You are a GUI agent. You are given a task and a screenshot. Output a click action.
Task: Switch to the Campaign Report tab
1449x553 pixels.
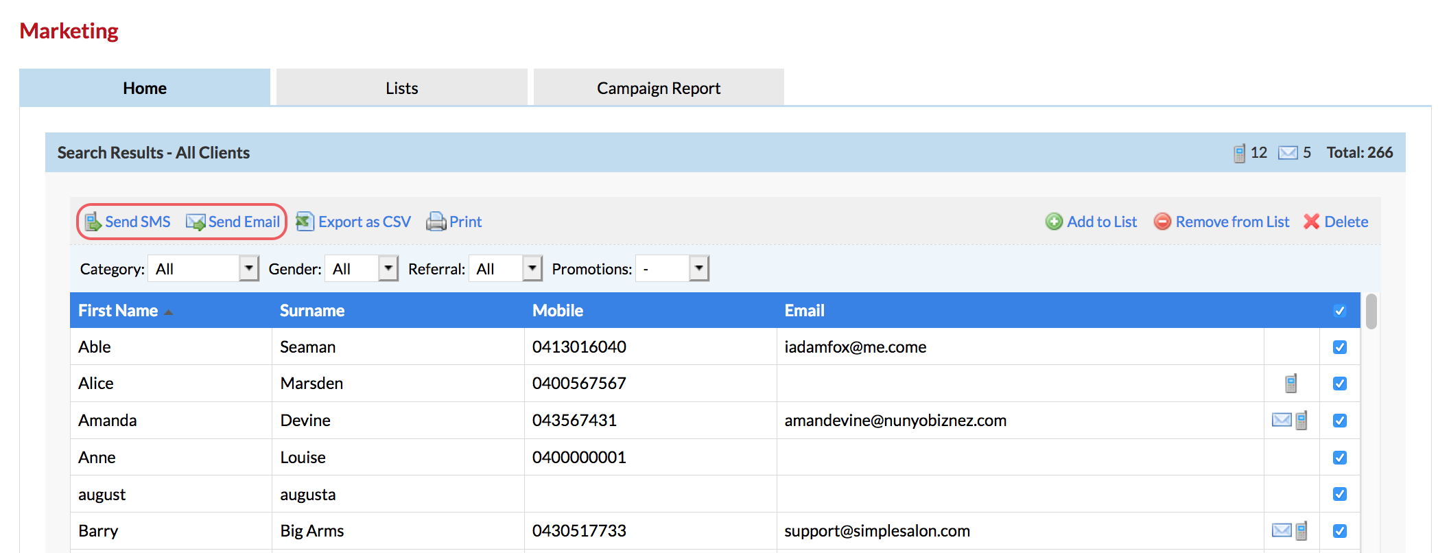[x=659, y=88]
